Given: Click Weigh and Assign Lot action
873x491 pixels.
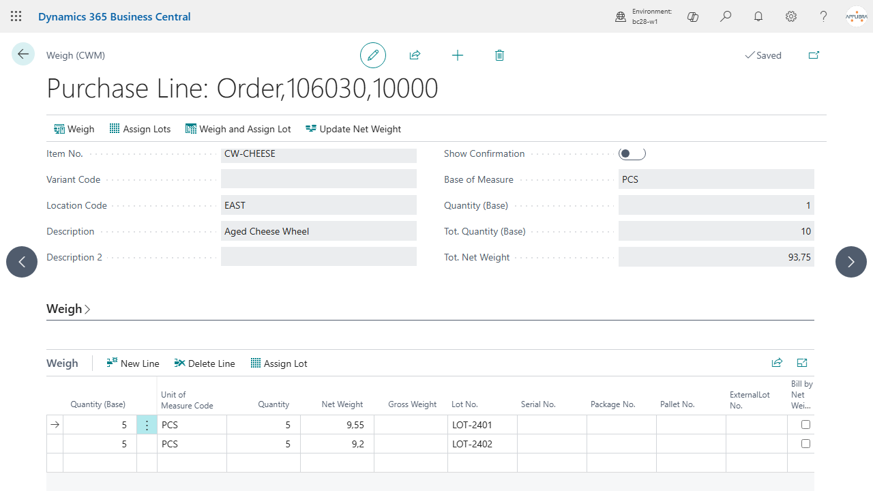Looking at the screenshot, I should [x=238, y=129].
